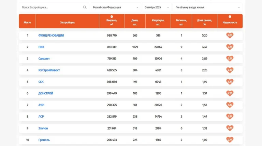Viewport: 262px width, 146px height.
Task: Click the 4.25 reliability heart for ПИК
Action: 230,47
